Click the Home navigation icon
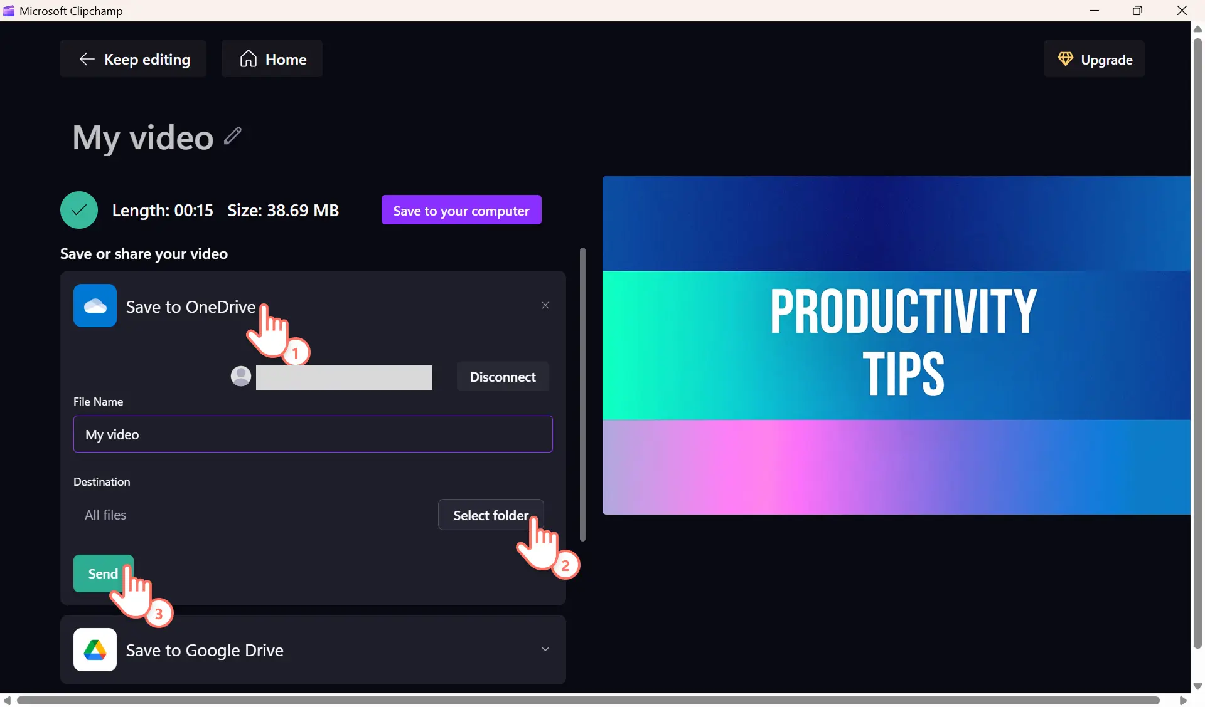Viewport: 1205px width, 707px height. 248,58
